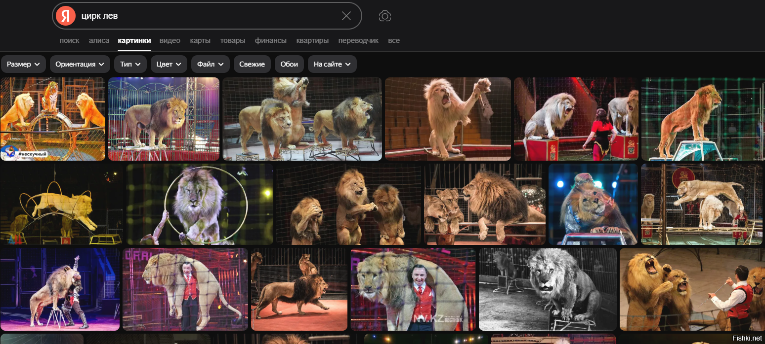Switch to the 'товары' tab

point(233,40)
